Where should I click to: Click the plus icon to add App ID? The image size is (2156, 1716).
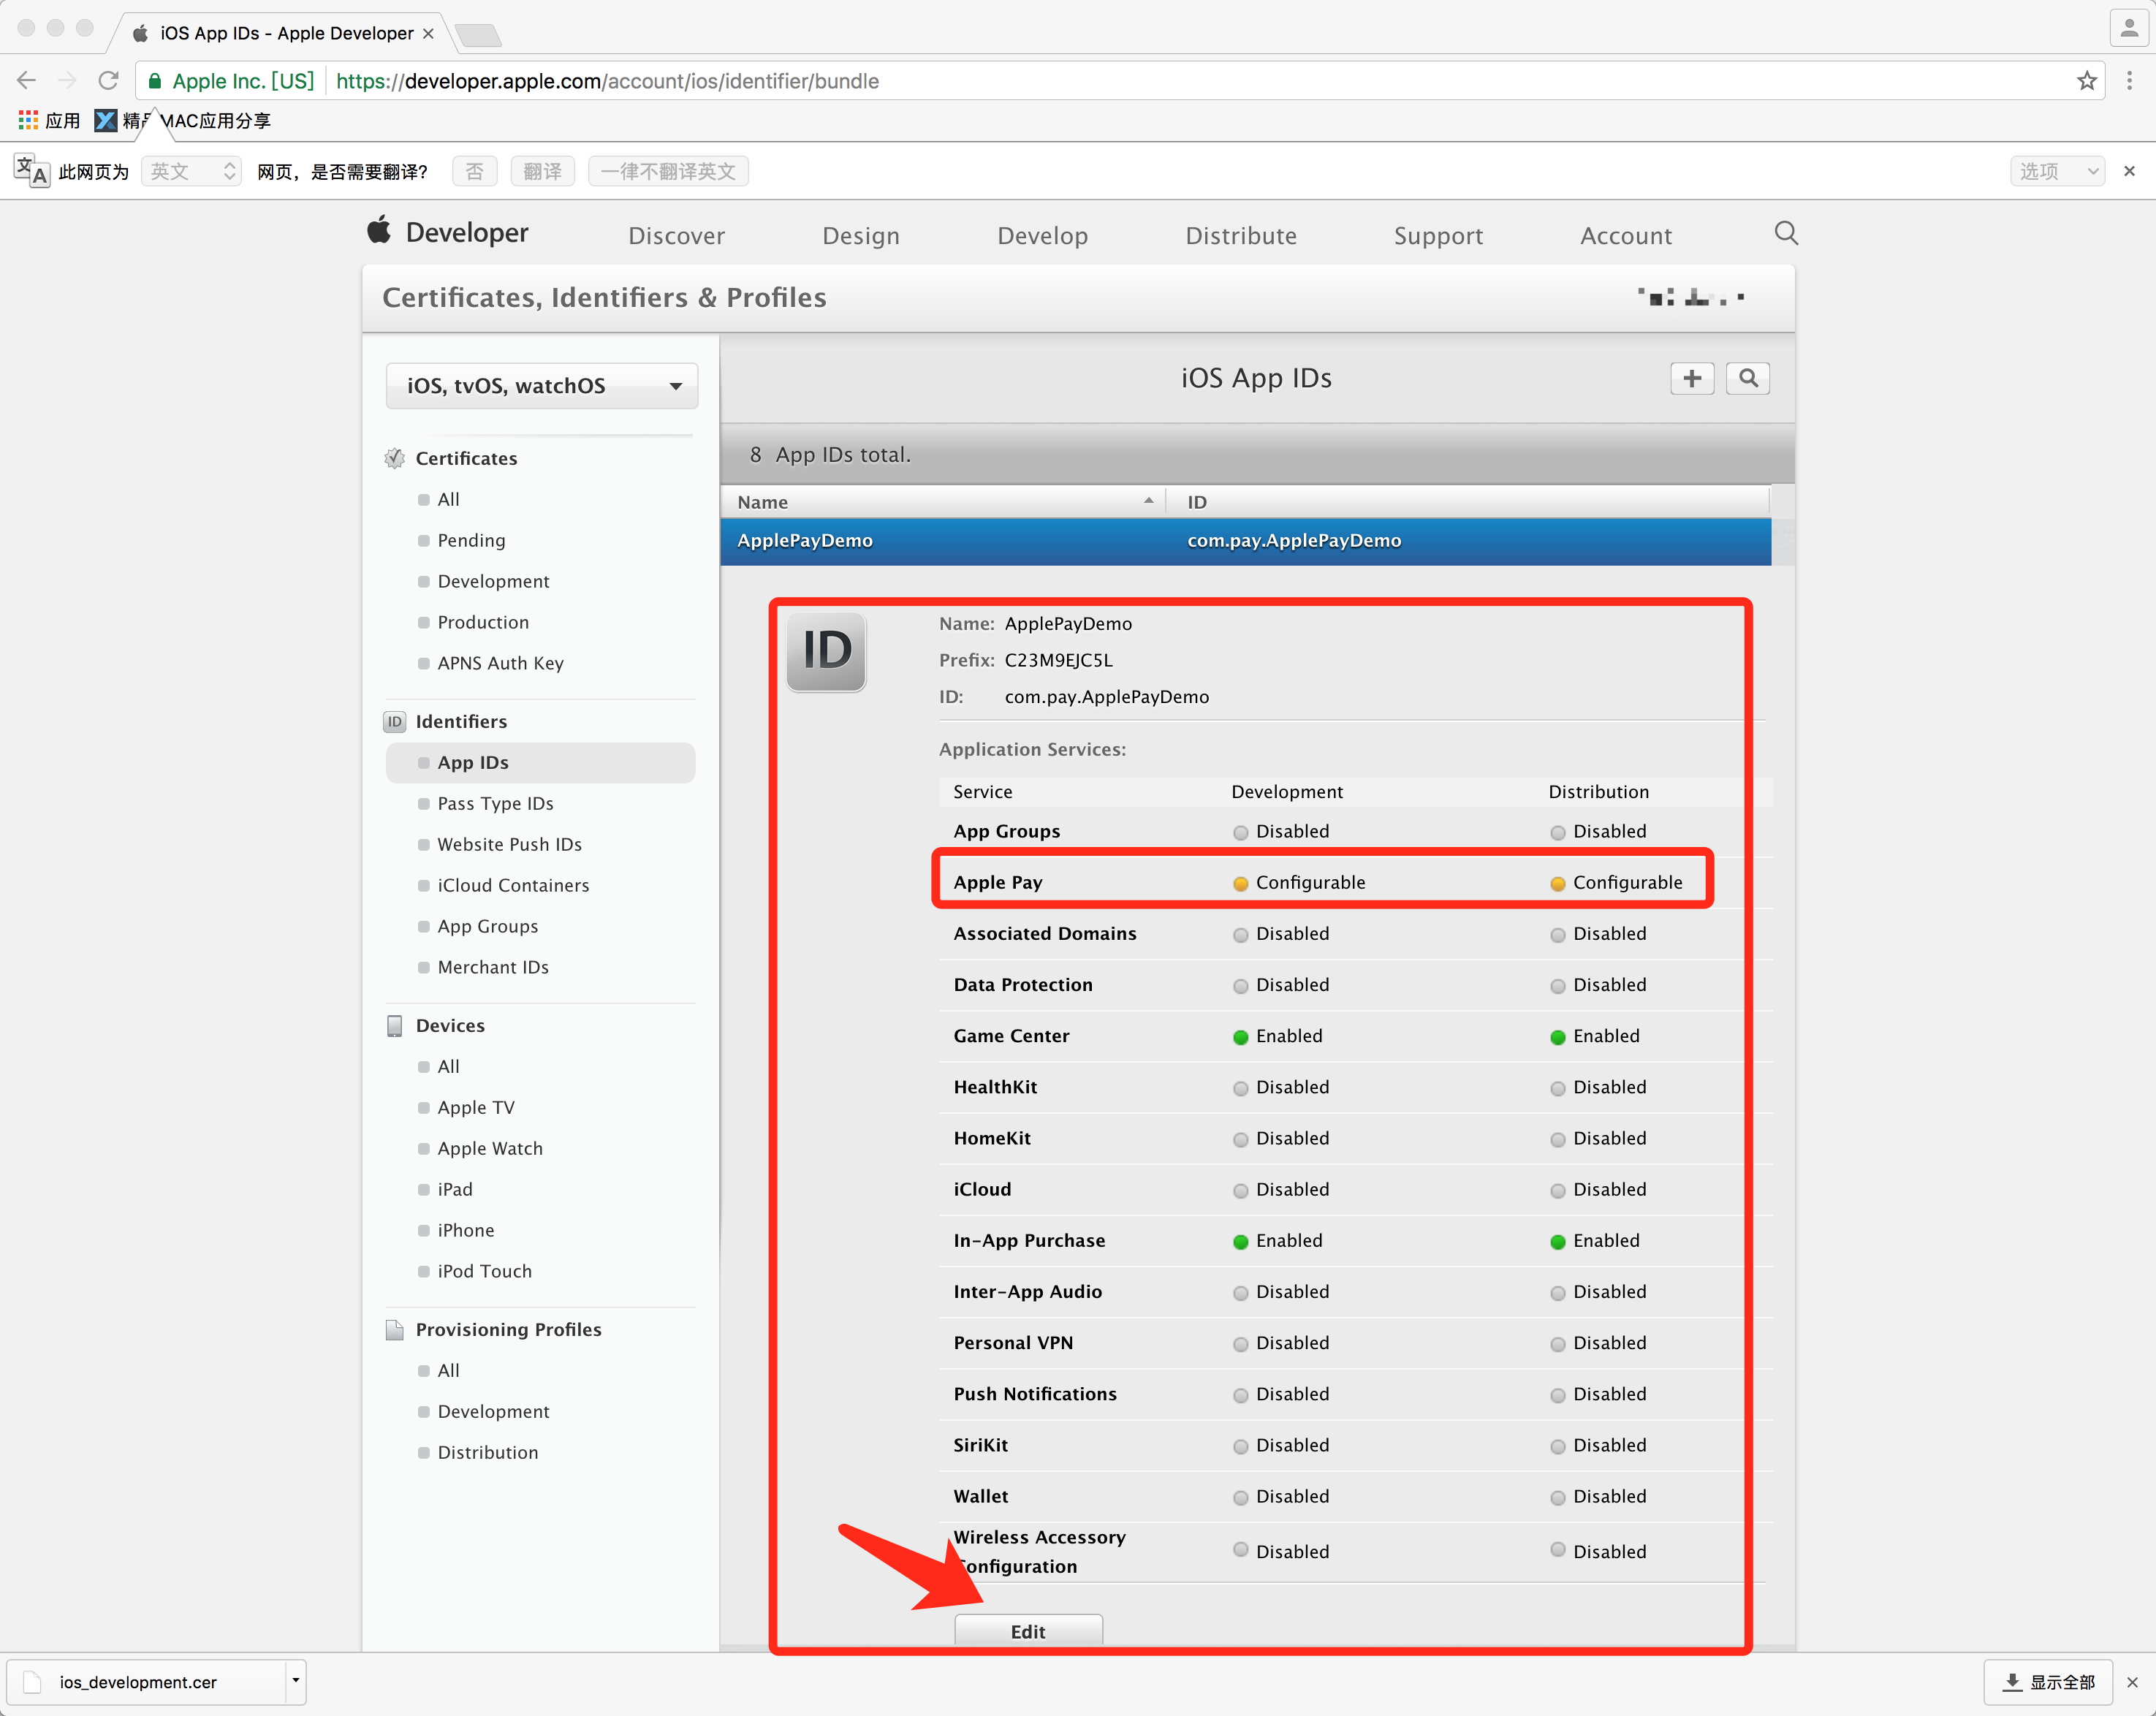(x=1691, y=378)
